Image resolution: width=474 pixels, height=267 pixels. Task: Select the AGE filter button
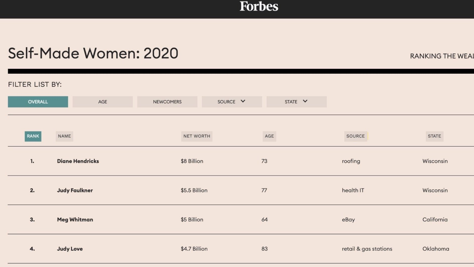tap(103, 102)
